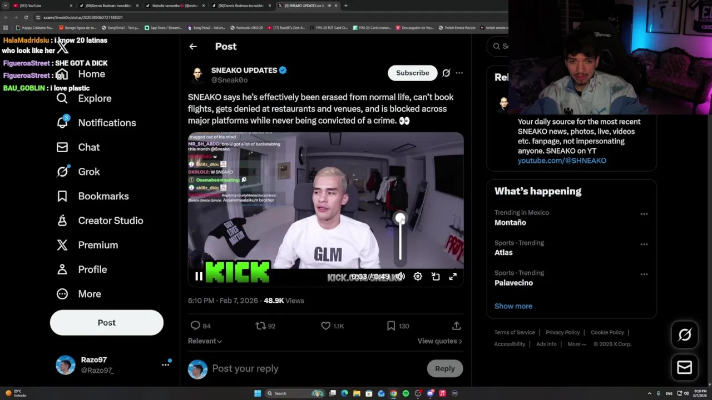This screenshot has width=712, height=400.
Task: Mute the video with the speaker icon
Action: point(400,276)
